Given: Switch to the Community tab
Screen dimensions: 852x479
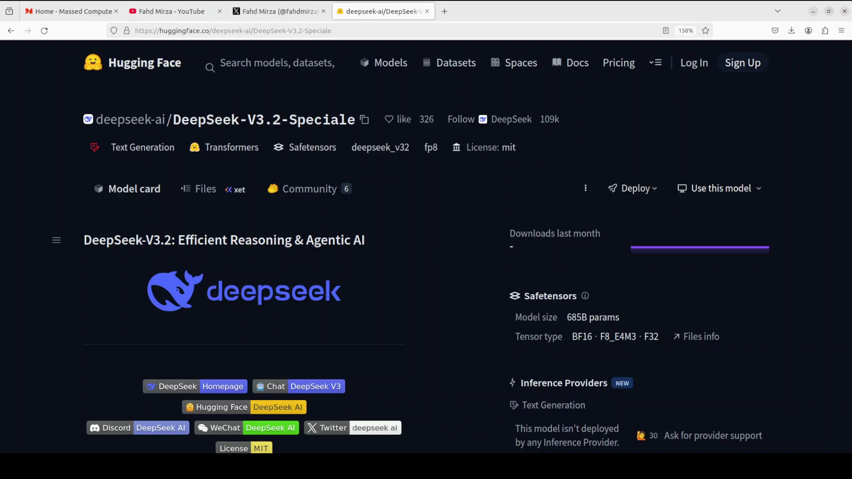Looking at the screenshot, I should (309, 188).
